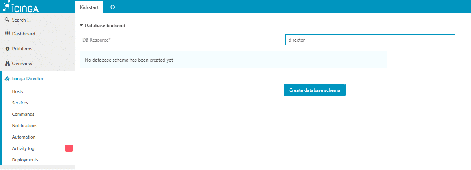Click the refresh icon next to Kickstart tab

click(113, 7)
